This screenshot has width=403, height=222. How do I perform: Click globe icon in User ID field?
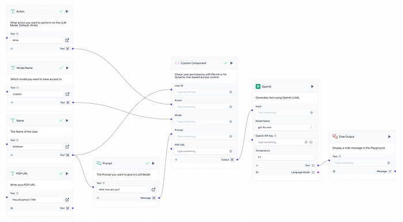(230, 92)
